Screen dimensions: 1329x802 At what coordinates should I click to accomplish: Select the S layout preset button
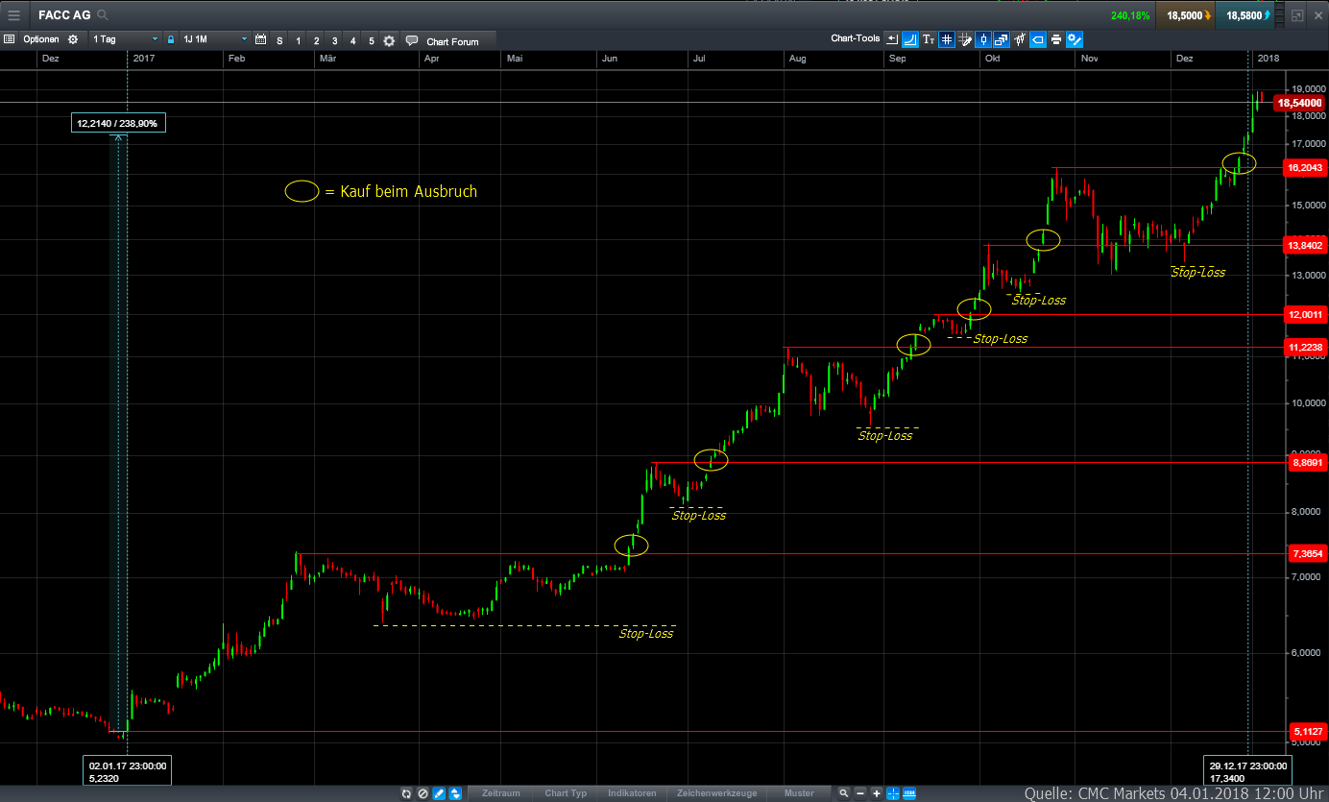(x=279, y=40)
